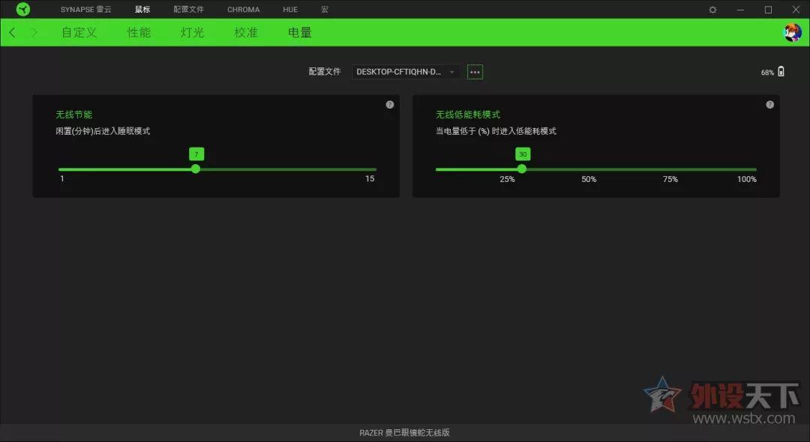This screenshot has width=810, height=442.
Task: Click the battery status icon
Action: coord(781,72)
